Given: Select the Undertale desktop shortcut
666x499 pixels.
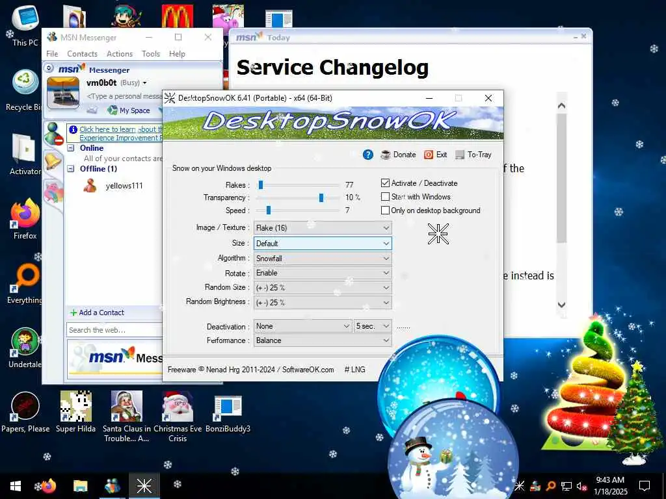Looking at the screenshot, I should coord(25,349).
